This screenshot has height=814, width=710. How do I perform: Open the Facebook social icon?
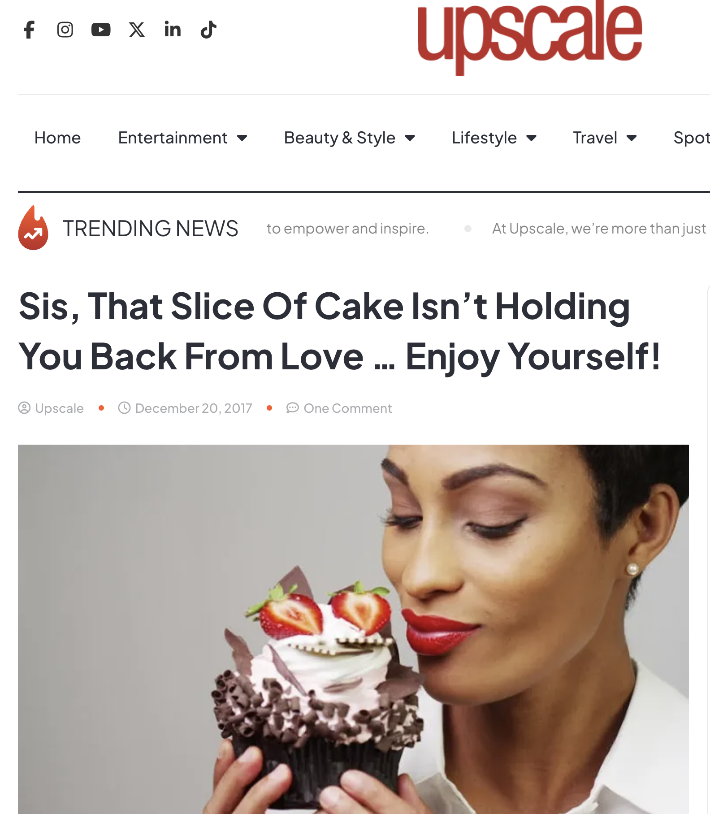pos(29,30)
